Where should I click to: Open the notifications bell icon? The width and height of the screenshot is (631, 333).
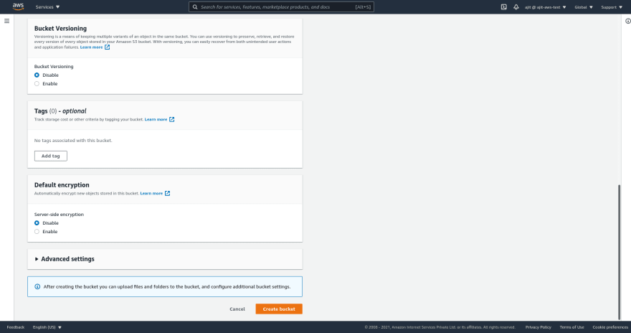click(x=516, y=7)
